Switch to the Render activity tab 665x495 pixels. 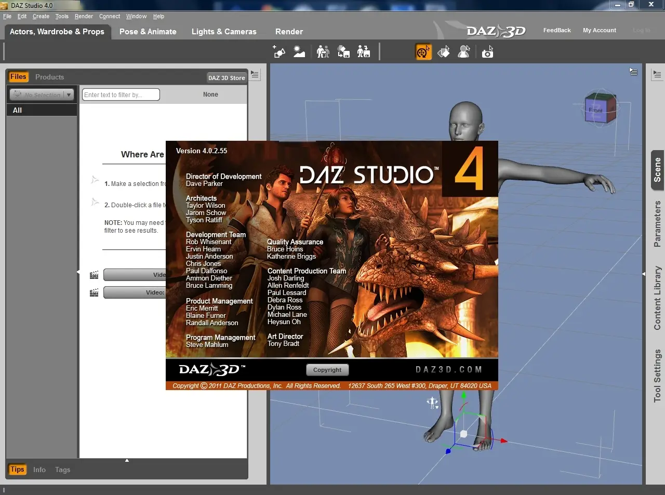pyautogui.click(x=289, y=31)
